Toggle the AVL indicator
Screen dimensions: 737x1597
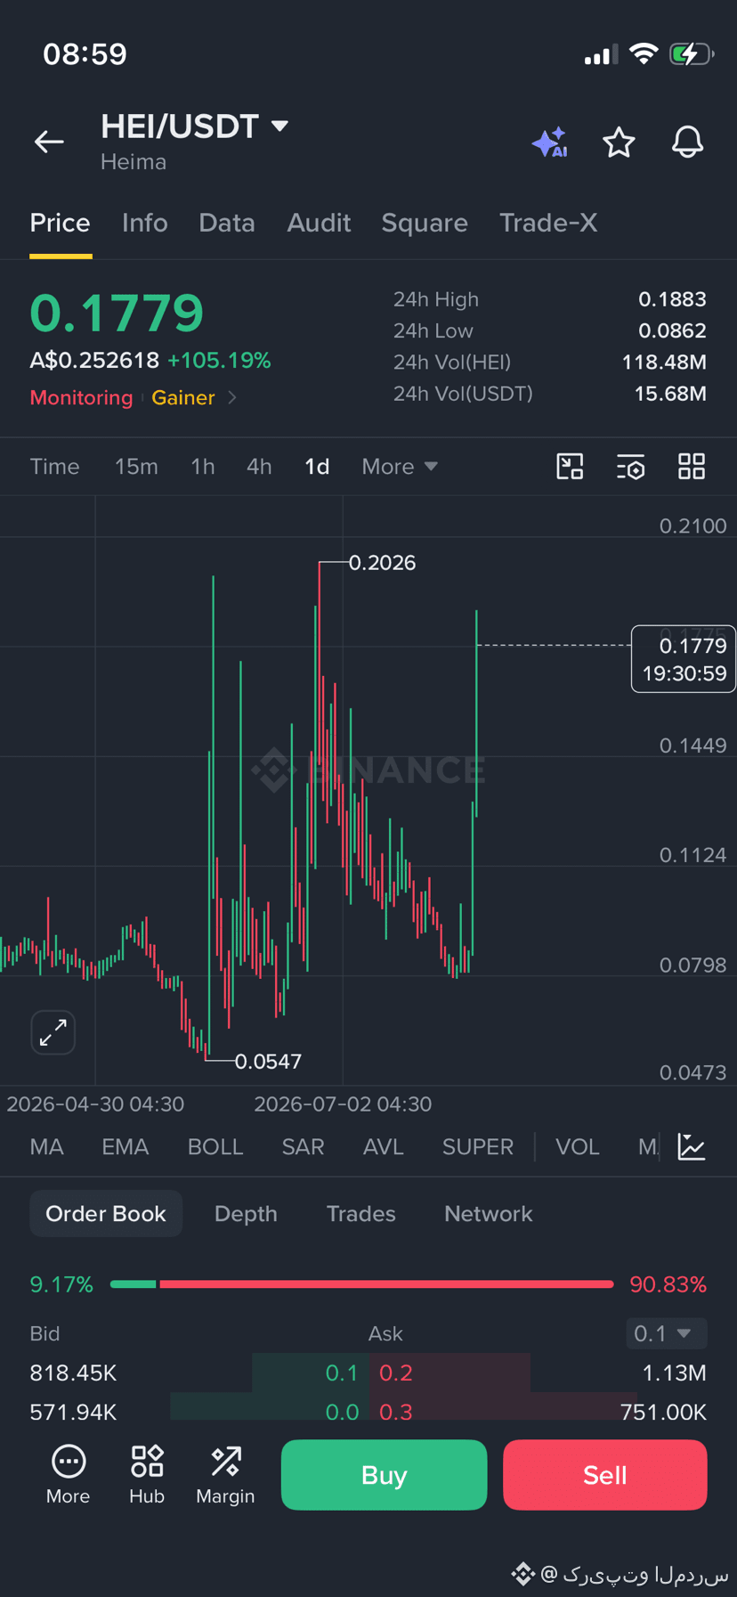coord(384,1147)
